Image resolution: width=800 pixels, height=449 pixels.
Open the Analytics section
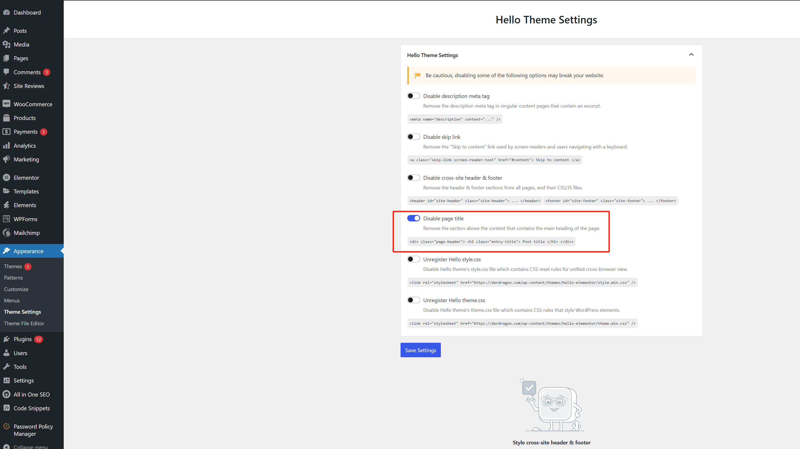(25, 145)
